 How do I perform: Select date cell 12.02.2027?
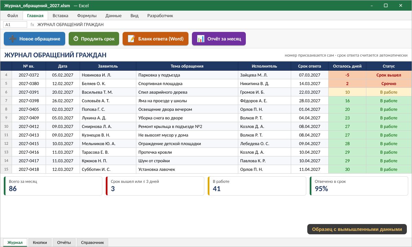tap(63, 84)
